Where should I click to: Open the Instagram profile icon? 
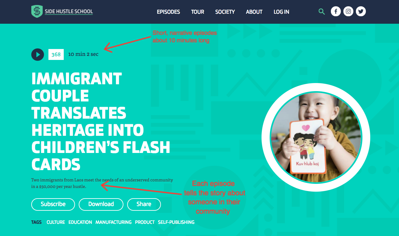point(348,12)
